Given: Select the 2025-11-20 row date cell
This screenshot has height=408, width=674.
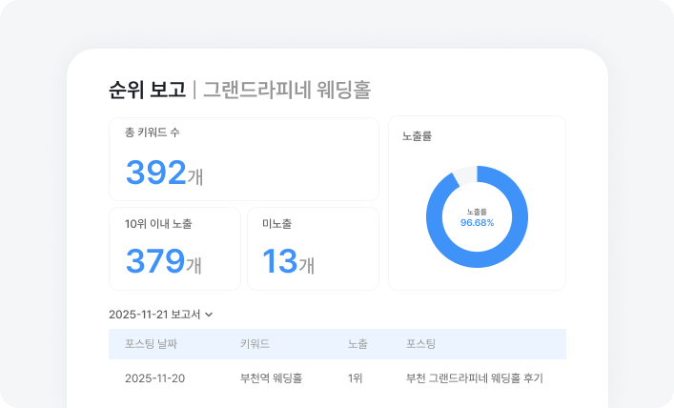Looking at the screenshot, I should (x=154, y=378).
